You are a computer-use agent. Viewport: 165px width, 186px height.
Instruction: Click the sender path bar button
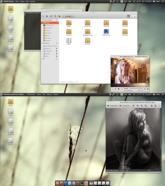(69, 16)
